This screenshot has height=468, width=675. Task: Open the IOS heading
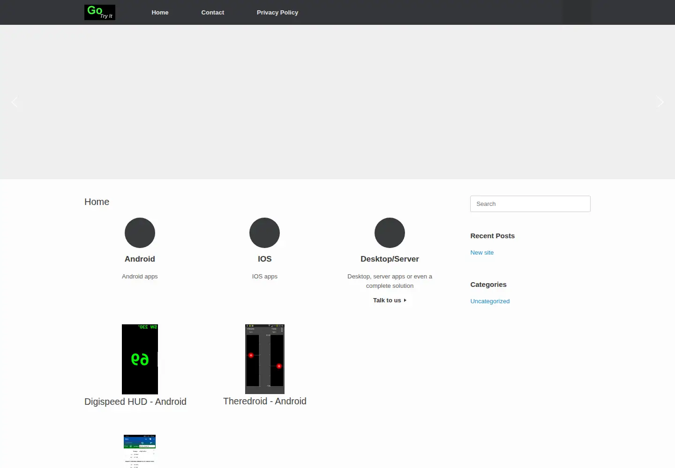(x=264, y=259)
